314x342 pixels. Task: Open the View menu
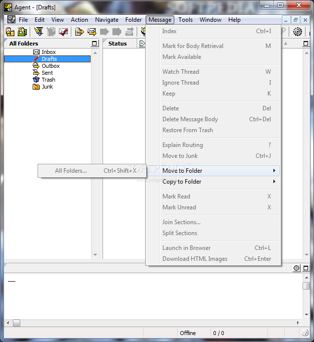pyautogui.click(x=57, y=20)
